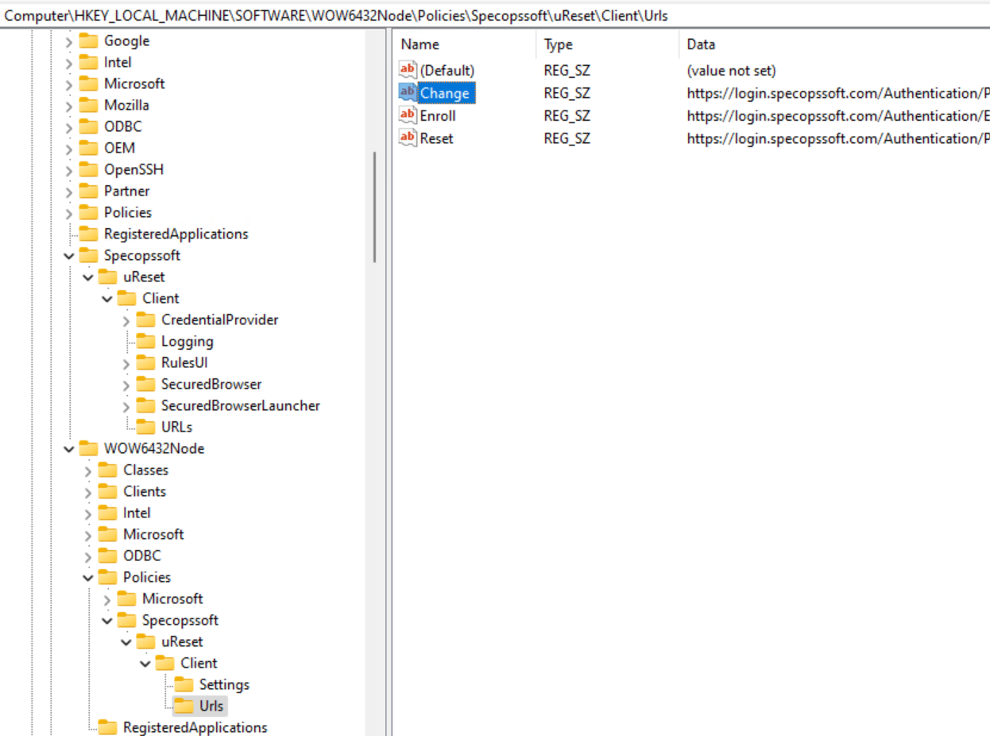Screen dimensions: 990x736
Task: Click the uppercase URLs key folder icon
Action: click(x=145, y=427)
